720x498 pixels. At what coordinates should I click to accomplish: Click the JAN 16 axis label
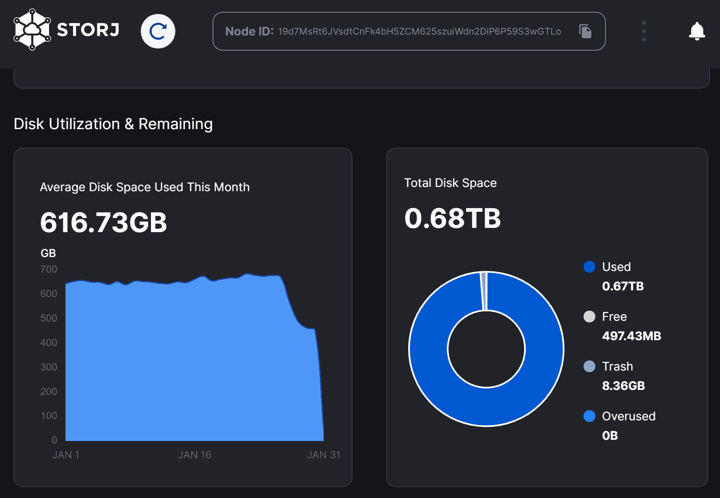(x=194, y=455)
